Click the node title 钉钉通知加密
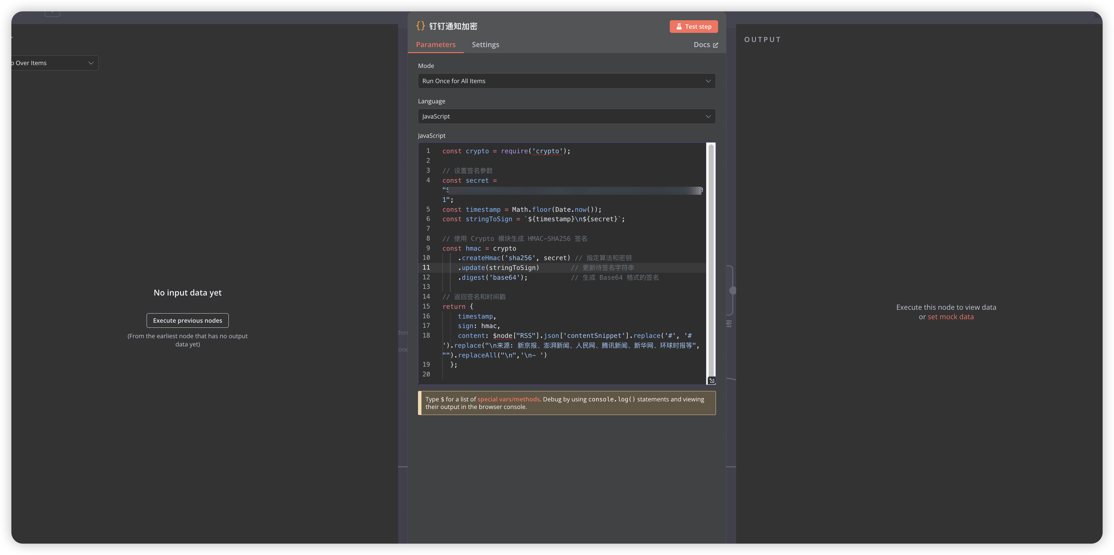 tap(453, 26)
